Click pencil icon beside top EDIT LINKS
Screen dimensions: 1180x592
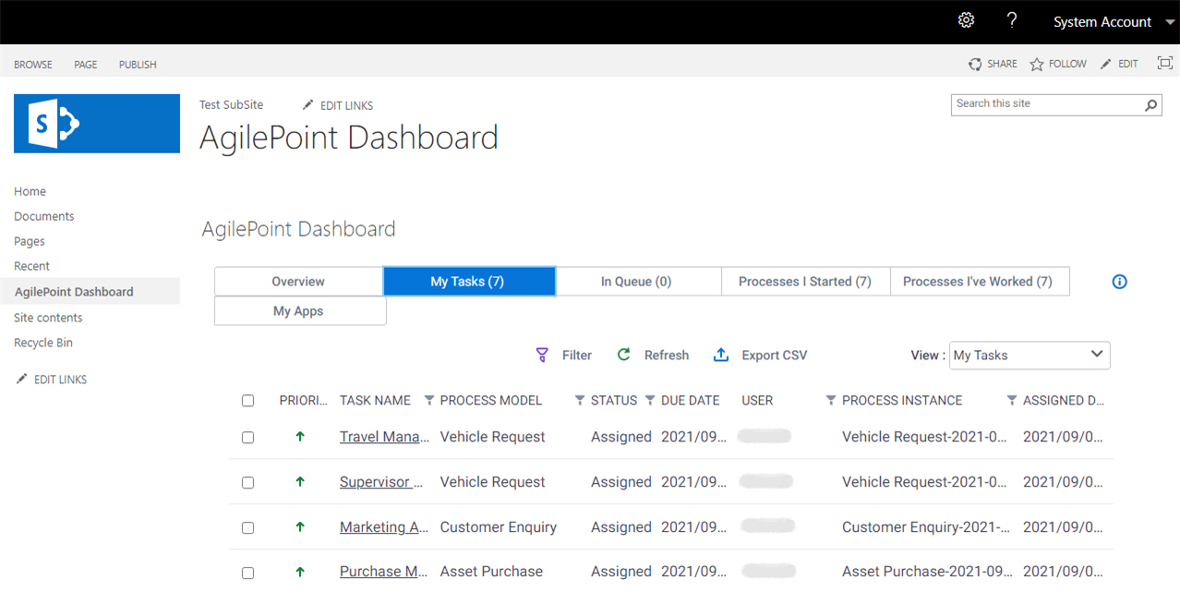308,105
